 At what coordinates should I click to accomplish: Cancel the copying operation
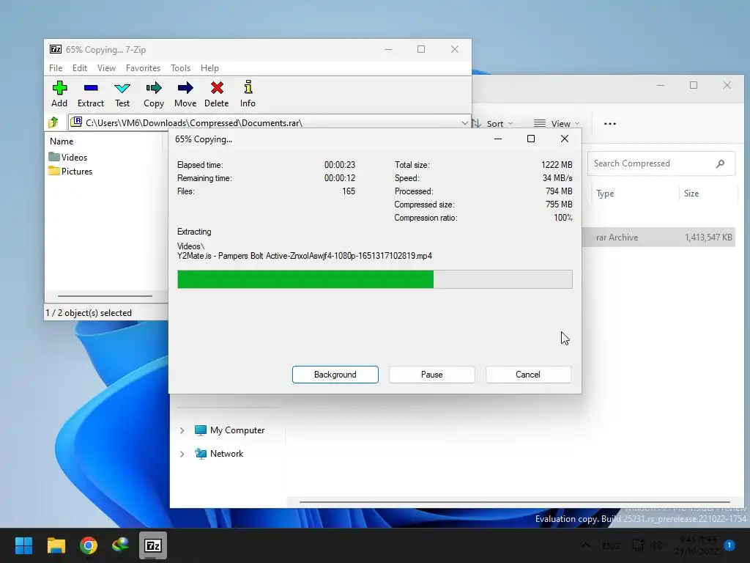point(528,375)
